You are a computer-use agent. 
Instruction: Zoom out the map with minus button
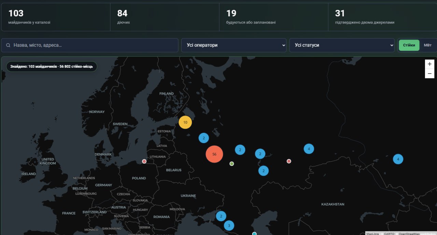(x=429, y=74)
